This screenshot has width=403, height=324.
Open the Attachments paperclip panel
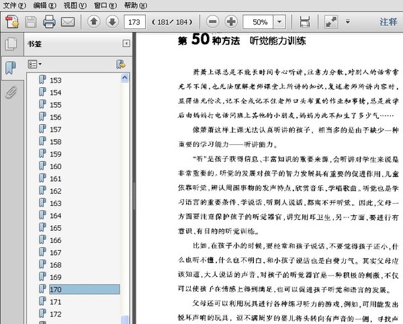11,93
